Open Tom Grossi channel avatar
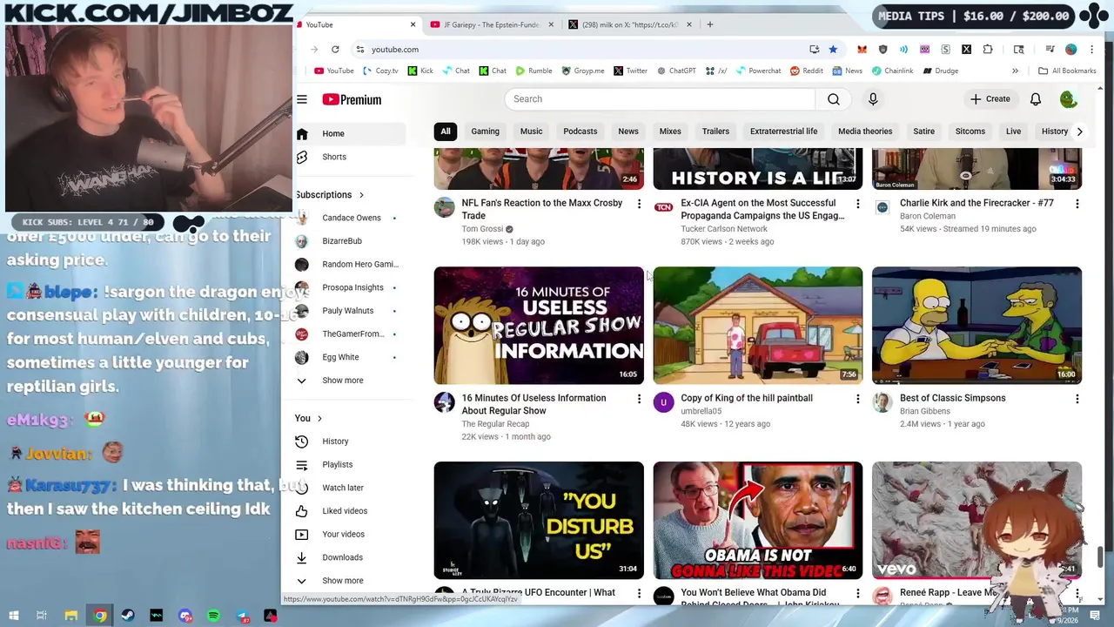The height and width of the screenshot is (627, 1114). click(445, 207)
